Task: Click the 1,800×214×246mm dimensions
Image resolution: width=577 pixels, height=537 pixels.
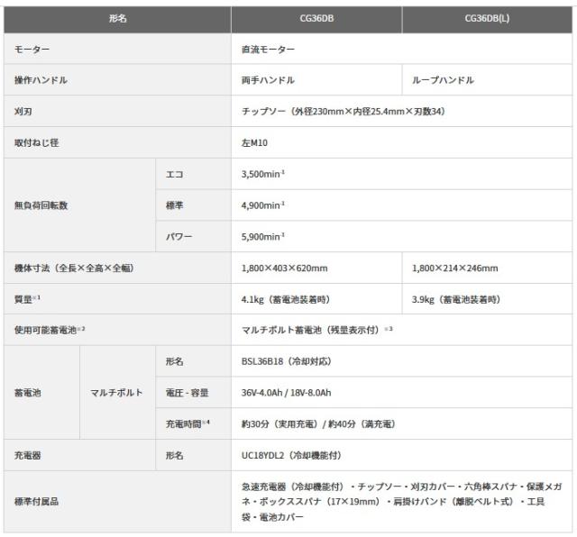Action: (x=454, y=268)
